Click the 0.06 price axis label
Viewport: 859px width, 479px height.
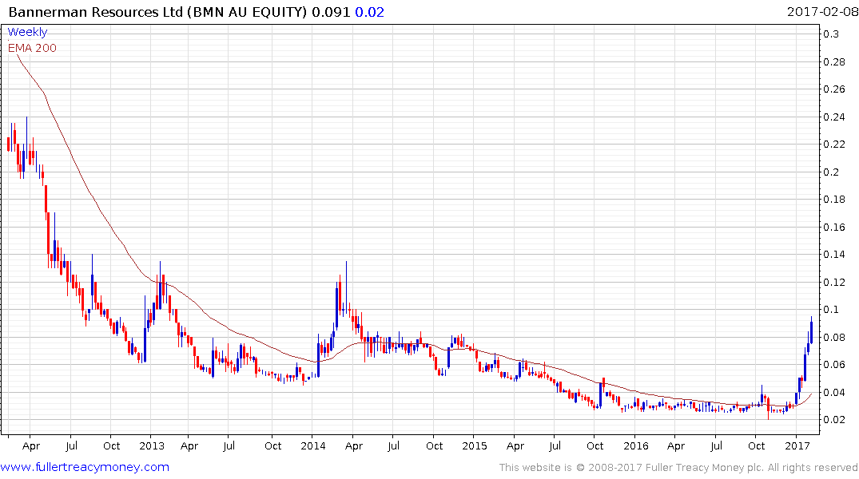(834, 365)
